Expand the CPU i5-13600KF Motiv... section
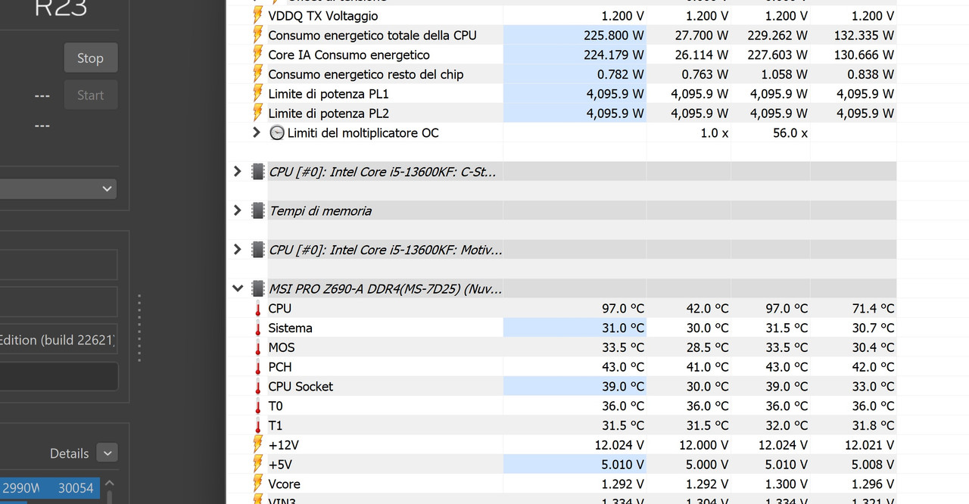 point(238,249)
